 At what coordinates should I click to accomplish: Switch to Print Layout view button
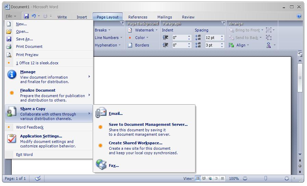[198, 178]
